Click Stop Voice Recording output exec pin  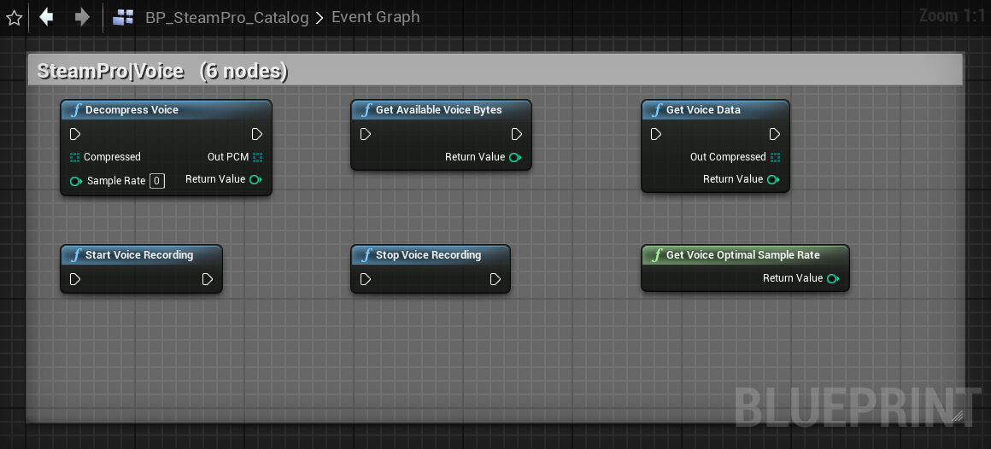pos(495,279)
